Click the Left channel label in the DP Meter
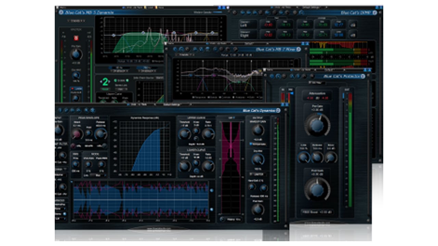 click(x=248, y=24)
